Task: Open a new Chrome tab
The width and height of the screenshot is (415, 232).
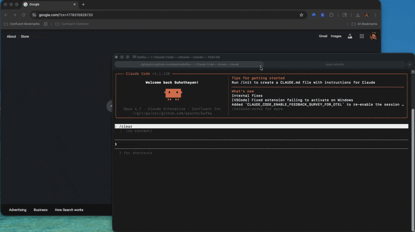Action: point(83,4)
